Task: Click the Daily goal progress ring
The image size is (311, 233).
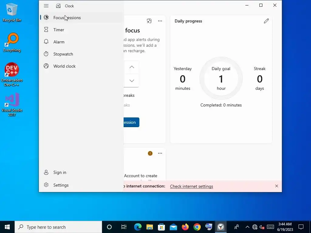Action: point(221,79)
